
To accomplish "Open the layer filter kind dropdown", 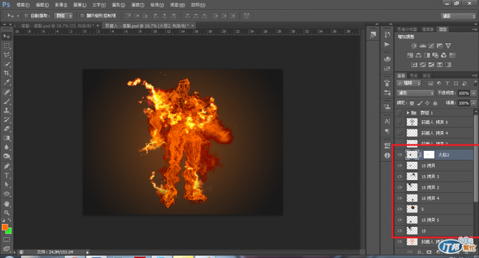I will 409,83.
